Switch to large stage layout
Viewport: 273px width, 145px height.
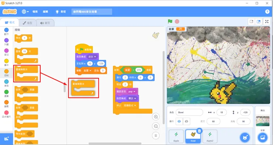(259, 21)
